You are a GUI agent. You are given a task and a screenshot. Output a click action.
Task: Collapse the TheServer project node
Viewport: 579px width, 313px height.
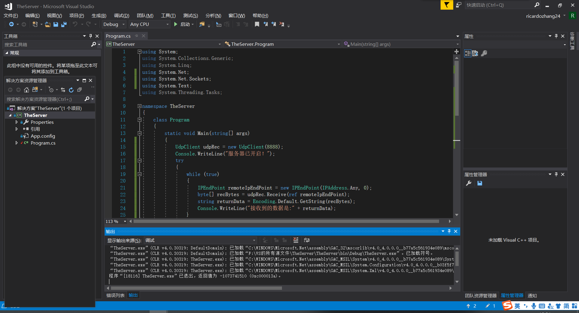[10, 115]
